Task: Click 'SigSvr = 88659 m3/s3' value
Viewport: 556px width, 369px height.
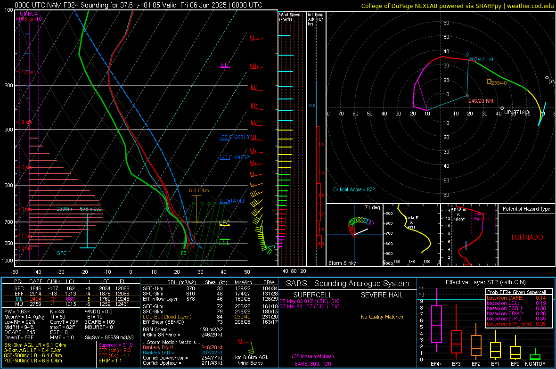Action: [109, 338]
